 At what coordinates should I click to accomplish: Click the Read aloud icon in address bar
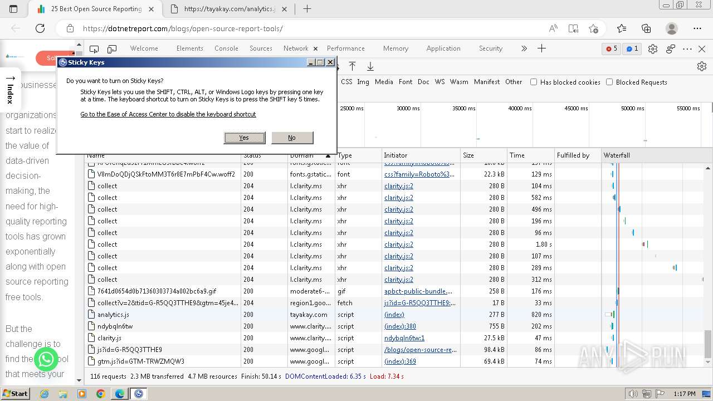click(553, 28)
